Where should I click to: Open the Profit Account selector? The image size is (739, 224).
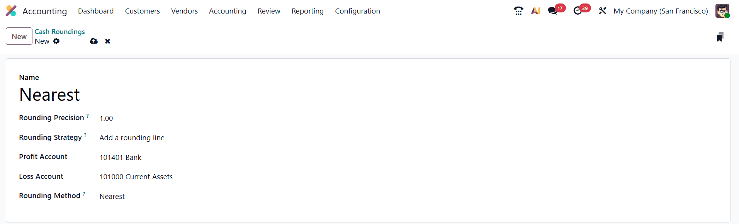click(121, 157)
